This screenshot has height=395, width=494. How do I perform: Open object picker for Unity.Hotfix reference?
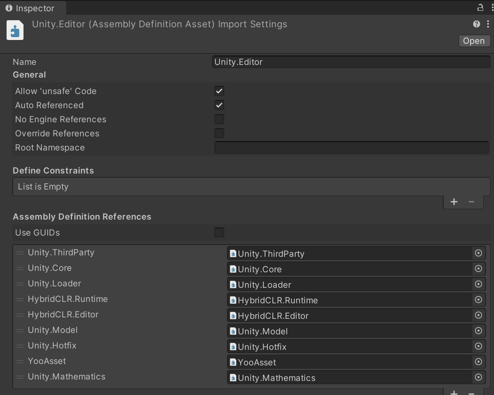(x=478, y=346)
